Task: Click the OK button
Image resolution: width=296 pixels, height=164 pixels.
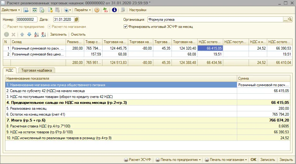Action: tap(253, 160)
